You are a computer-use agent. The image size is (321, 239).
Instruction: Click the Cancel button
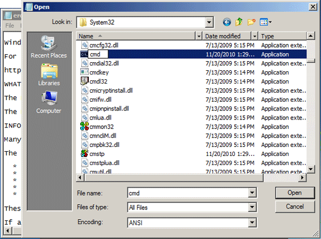tap(295, 206)
